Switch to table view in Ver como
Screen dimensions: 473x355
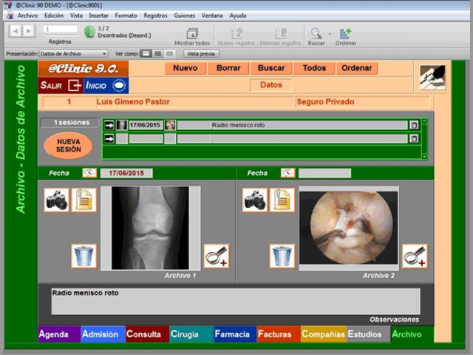click(170, 54)
